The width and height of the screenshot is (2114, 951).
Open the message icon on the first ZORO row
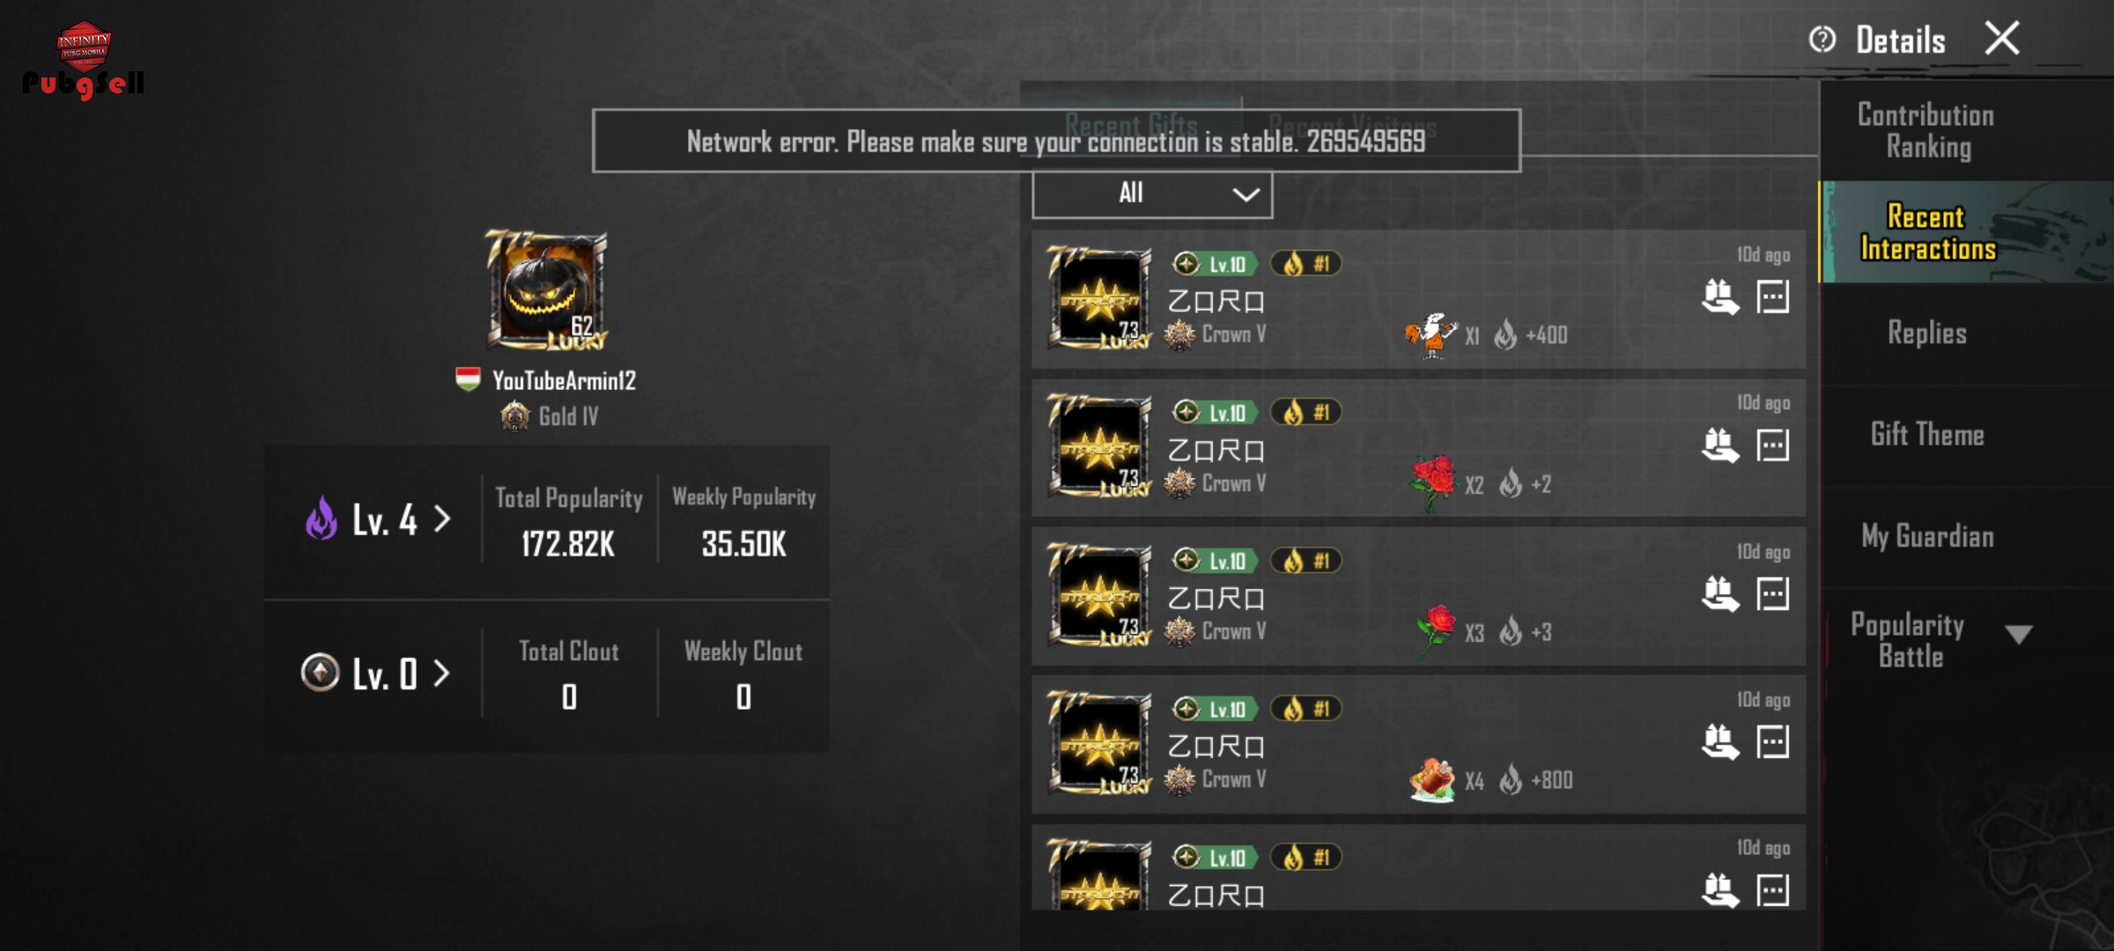point(1772,297)
